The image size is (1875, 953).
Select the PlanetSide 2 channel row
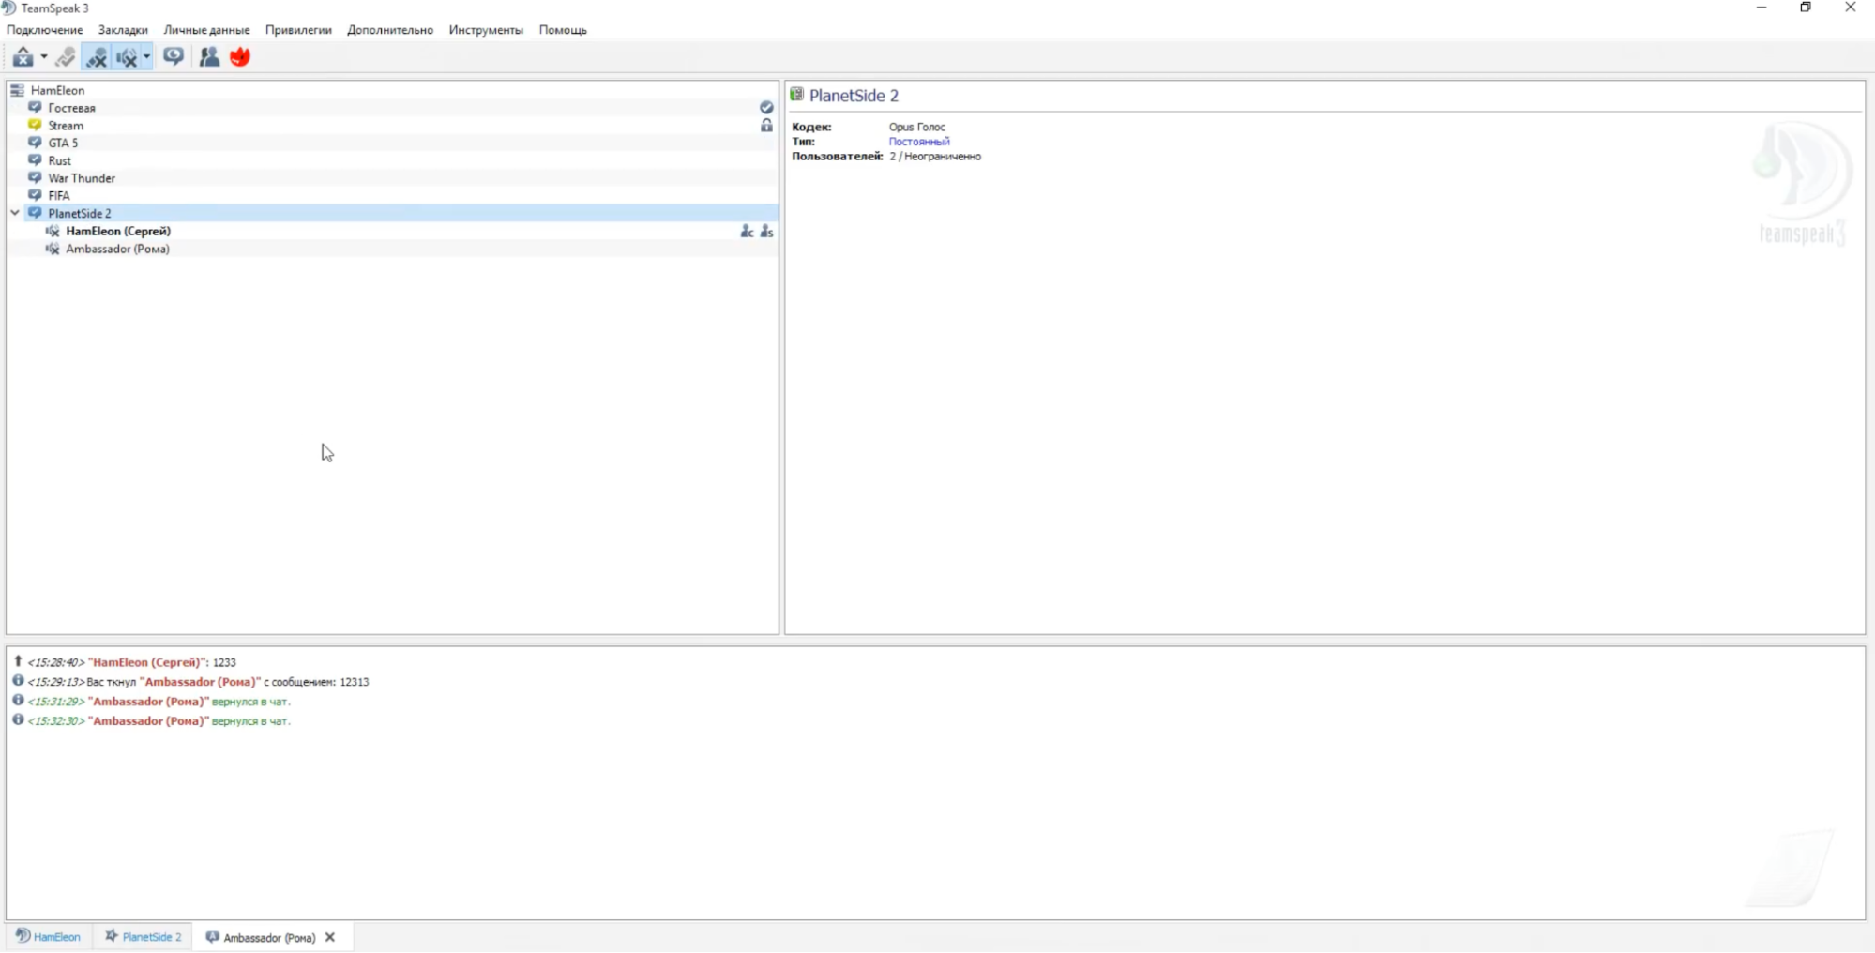[x=392, y=213]
